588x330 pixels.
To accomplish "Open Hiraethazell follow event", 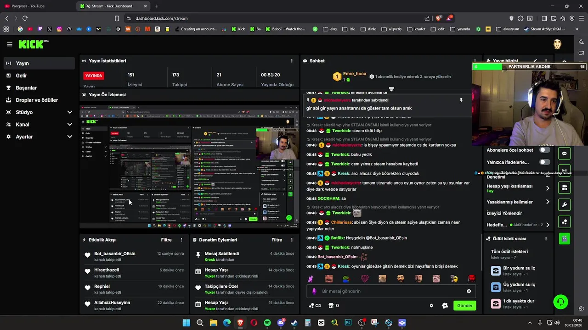I will (x=135, y=273).
